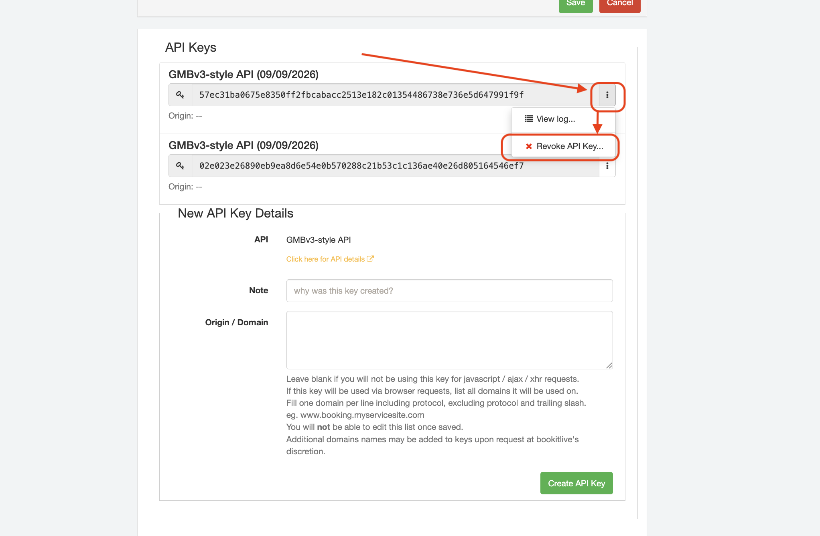Click the green Create API Key button
The width and height of the screenshot is (820, 536).
click(576, 483)
